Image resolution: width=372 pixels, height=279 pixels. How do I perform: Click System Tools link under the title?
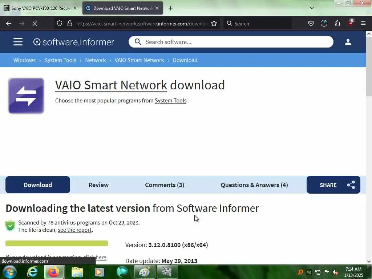pos(171,101)
